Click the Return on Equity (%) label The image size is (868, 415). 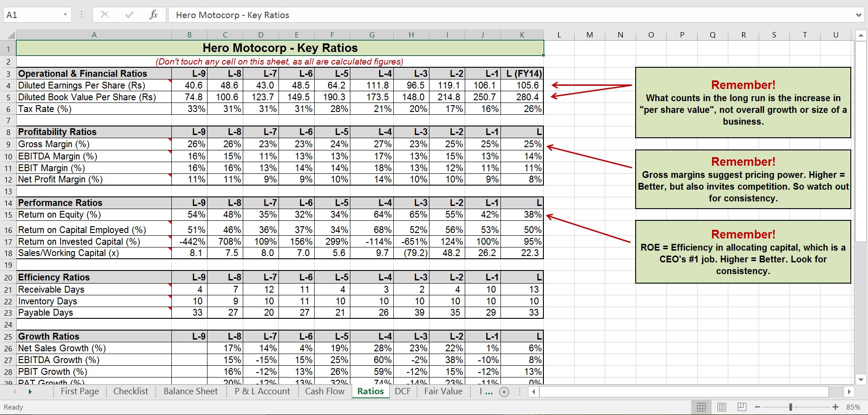click(59, 214)
